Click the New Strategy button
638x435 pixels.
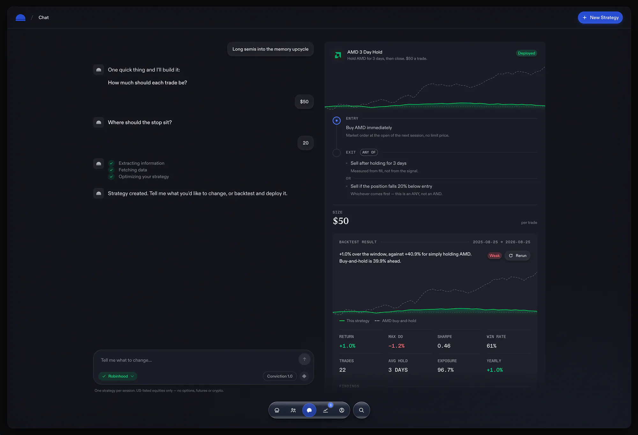600,18
